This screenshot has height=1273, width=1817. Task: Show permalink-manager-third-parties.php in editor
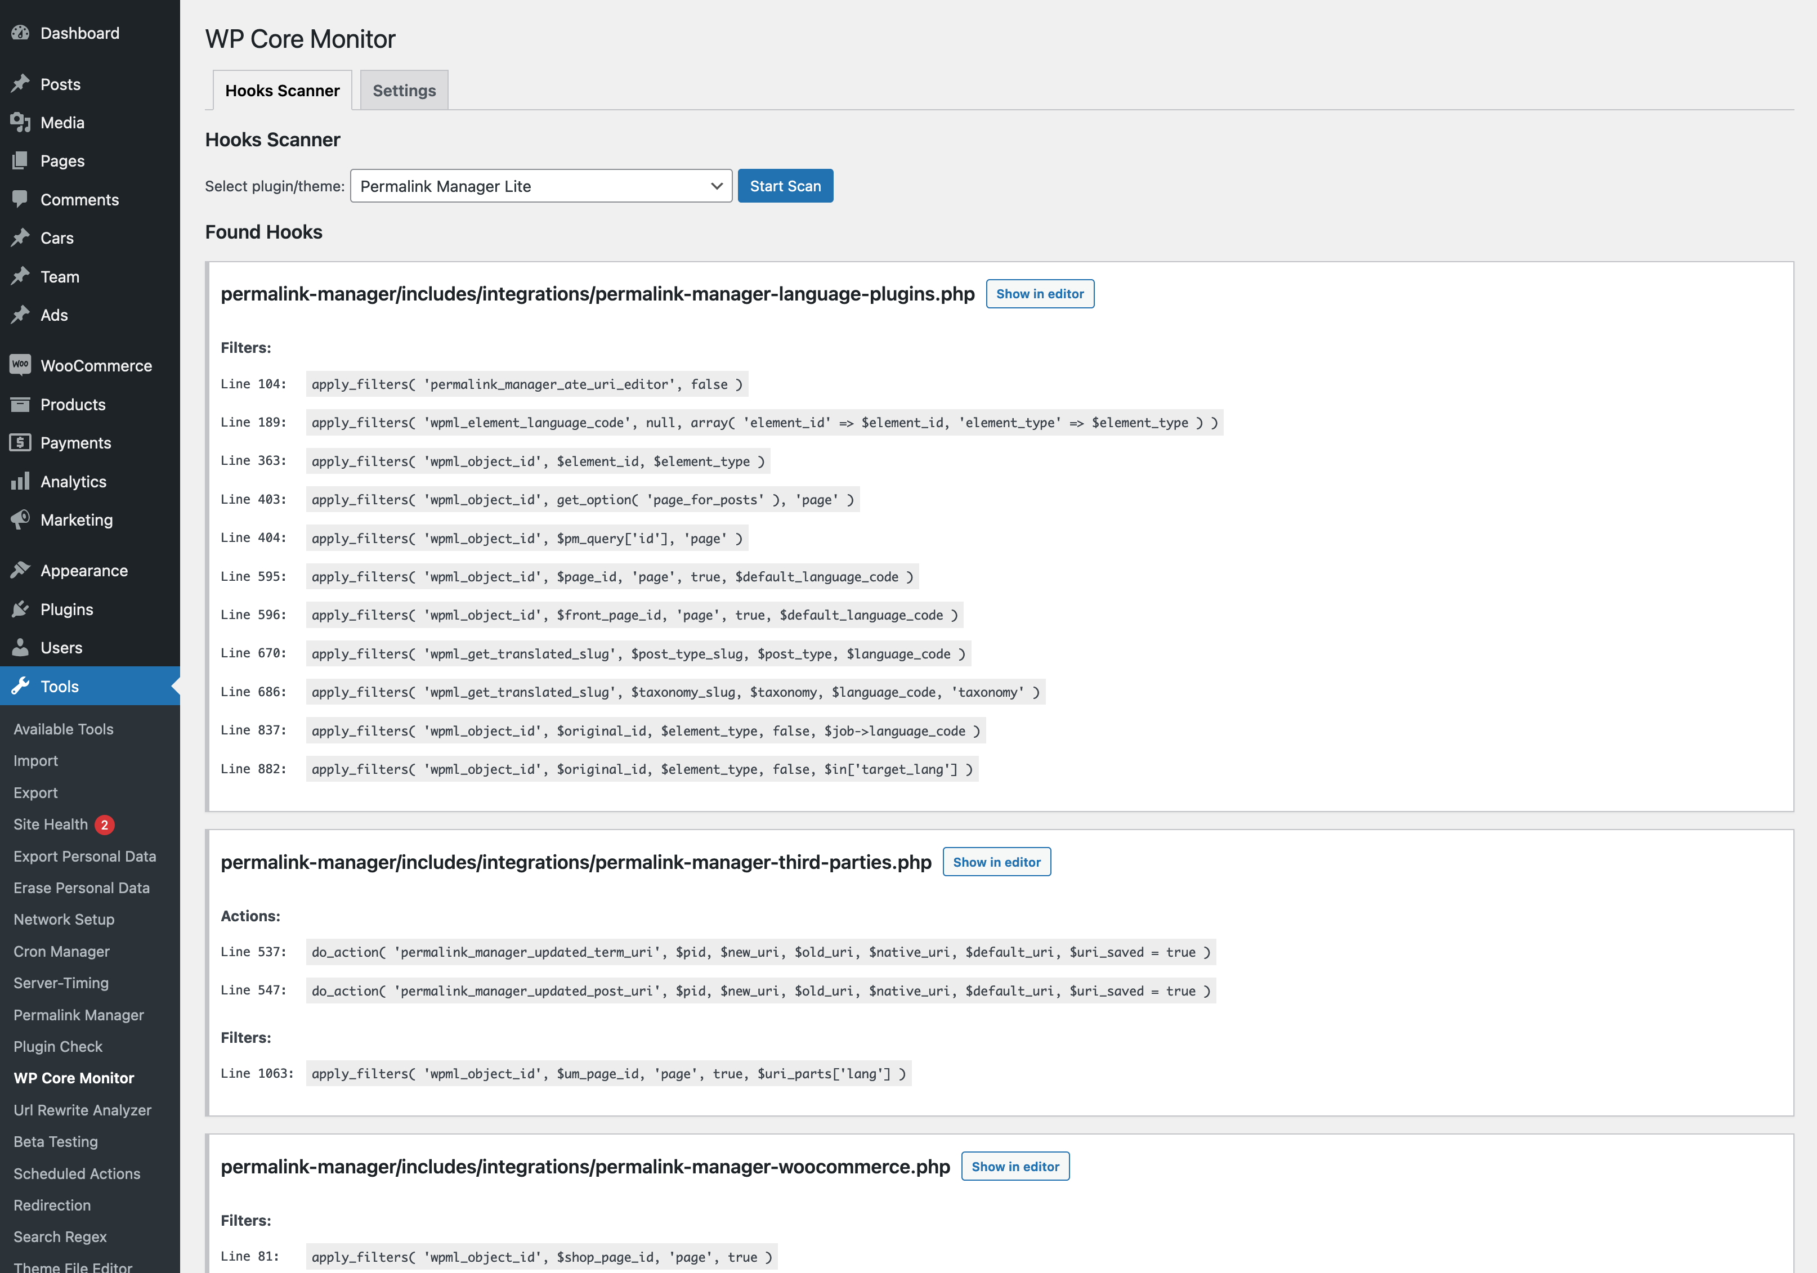pyautogui.click(x=997, y=862)
